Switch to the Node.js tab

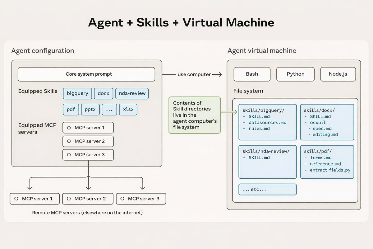click(338, 74)
